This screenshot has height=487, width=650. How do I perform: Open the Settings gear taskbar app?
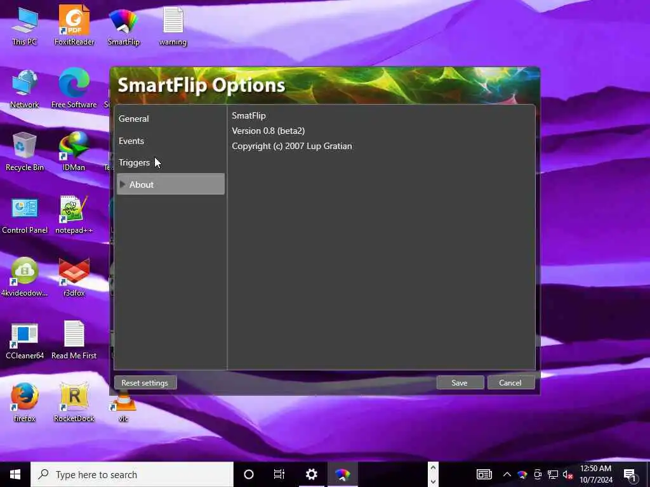coord(311,474)
